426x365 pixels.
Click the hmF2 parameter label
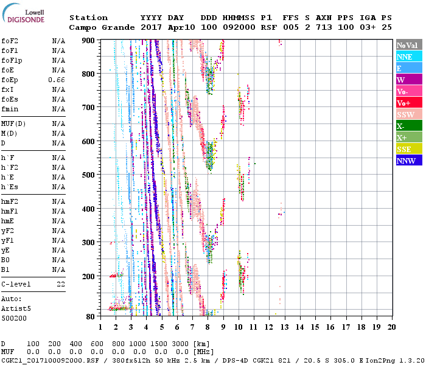pyautogui.click(x=10, y=201)
